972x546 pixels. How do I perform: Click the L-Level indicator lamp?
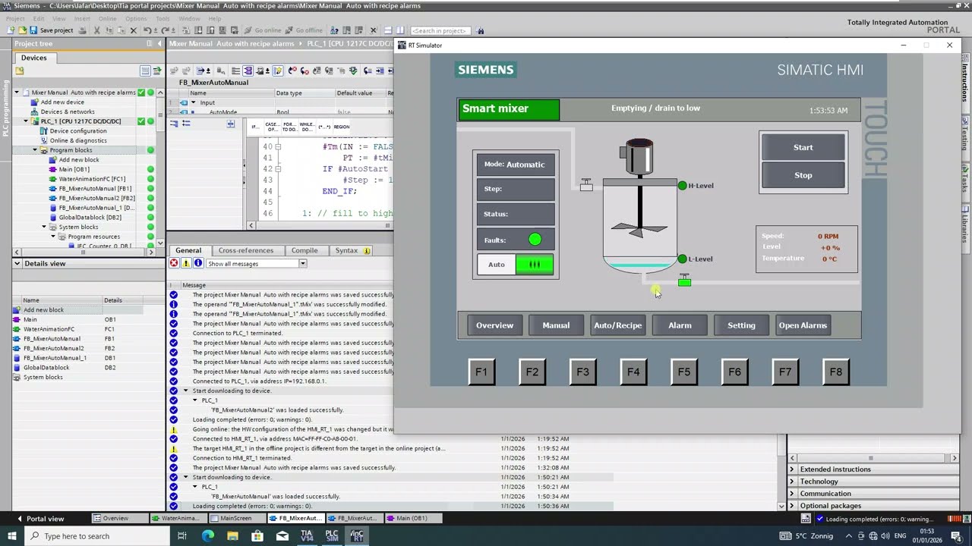(682, 259)
